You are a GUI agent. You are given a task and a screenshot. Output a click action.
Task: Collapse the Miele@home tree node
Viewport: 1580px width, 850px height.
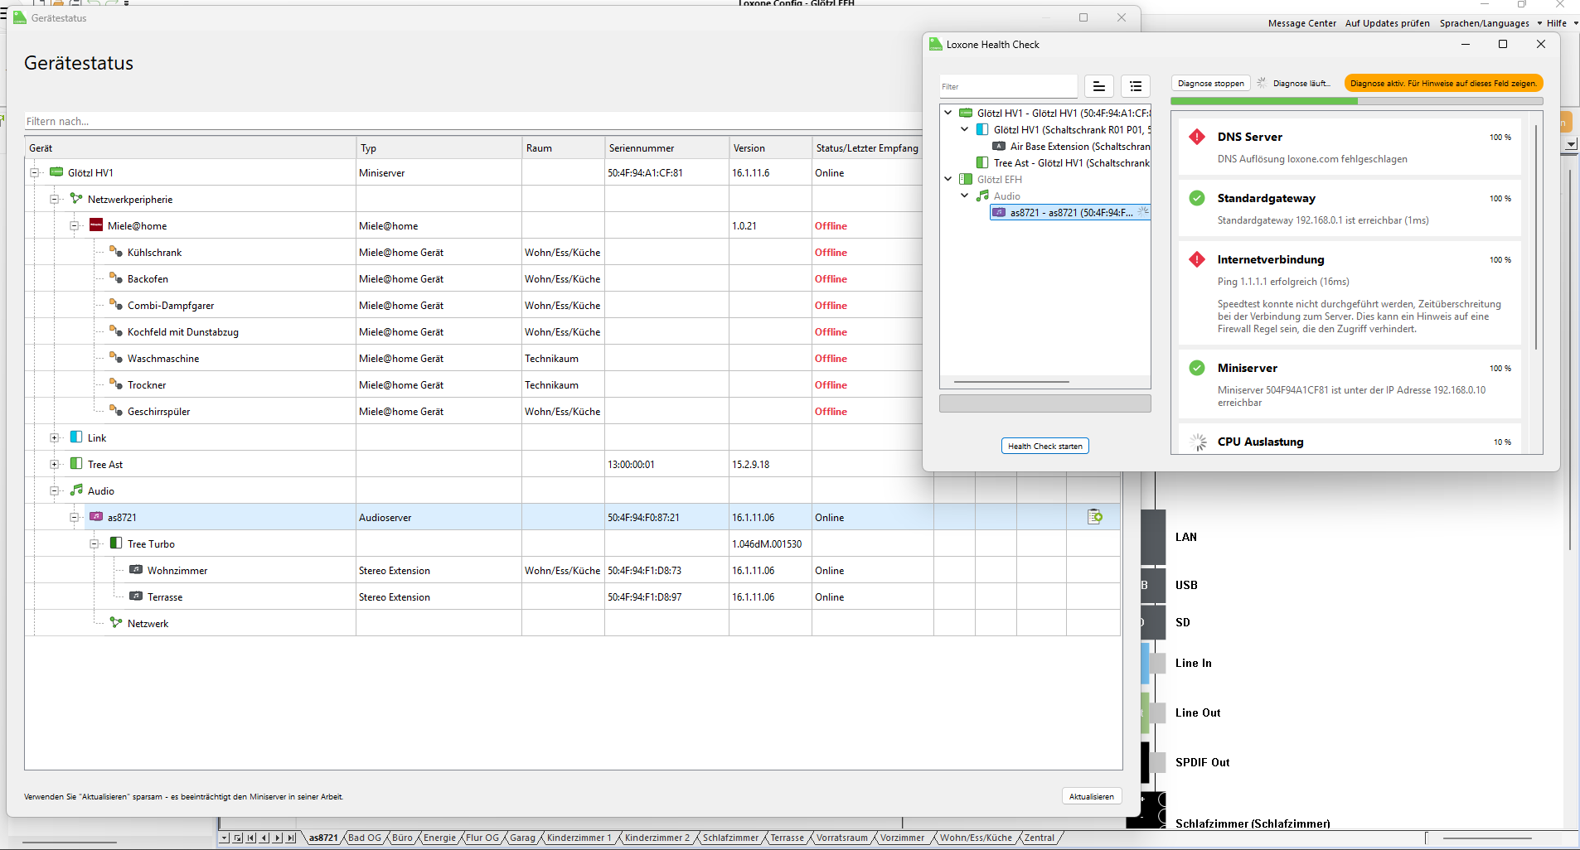click(x=75, y=225)
